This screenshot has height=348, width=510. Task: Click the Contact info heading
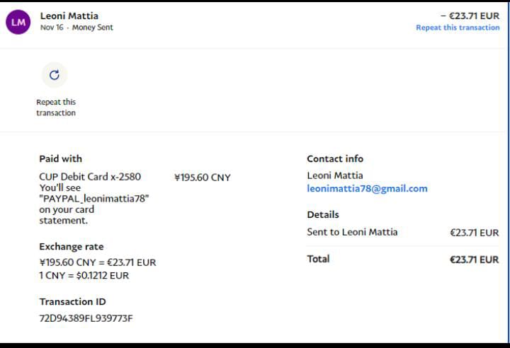335,158
